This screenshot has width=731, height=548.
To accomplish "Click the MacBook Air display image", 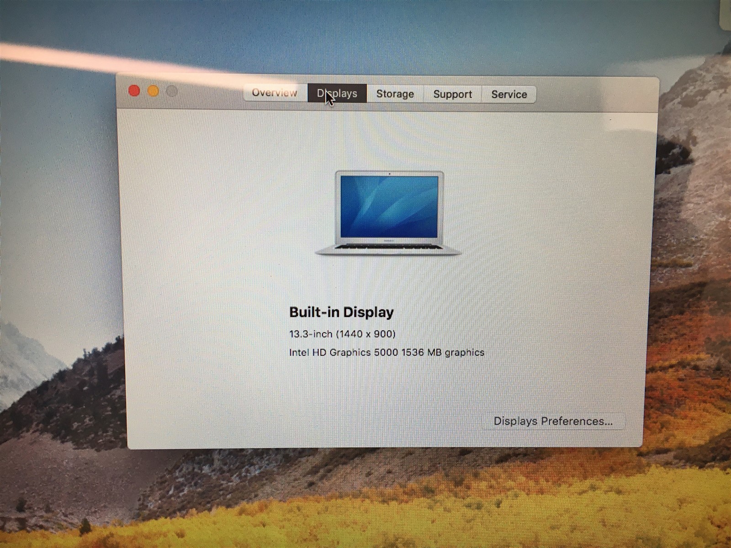I will pyautogui.click(x=389, y=213).
